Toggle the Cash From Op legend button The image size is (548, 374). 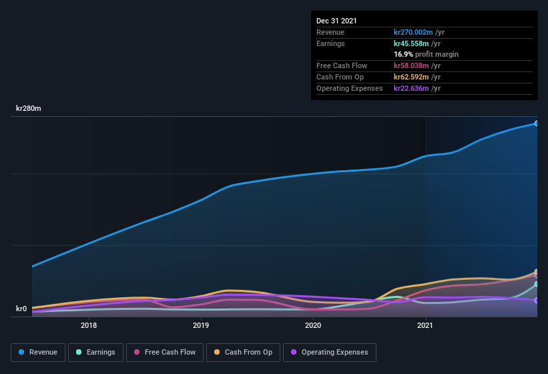click(x=243, y=353)
